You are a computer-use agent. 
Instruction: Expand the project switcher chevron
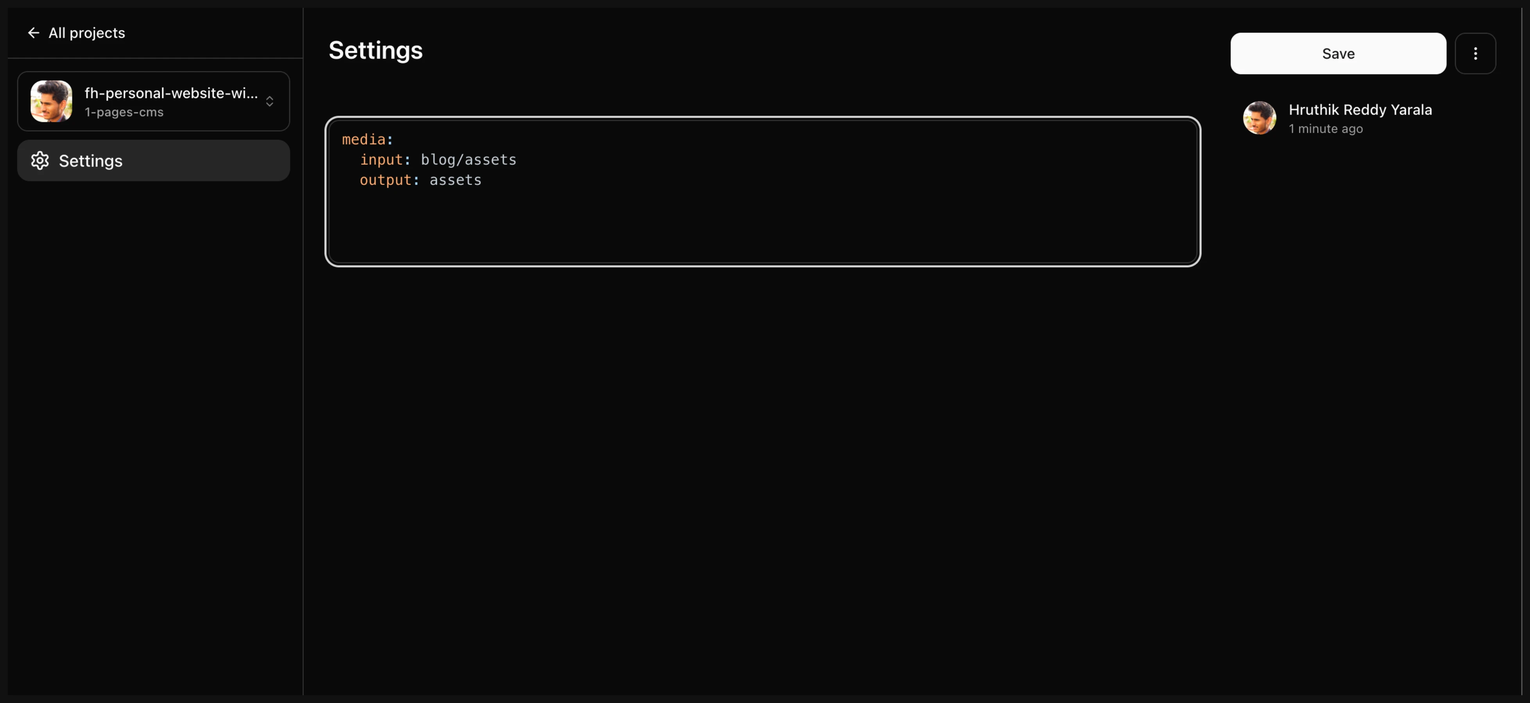coord(270,102)
